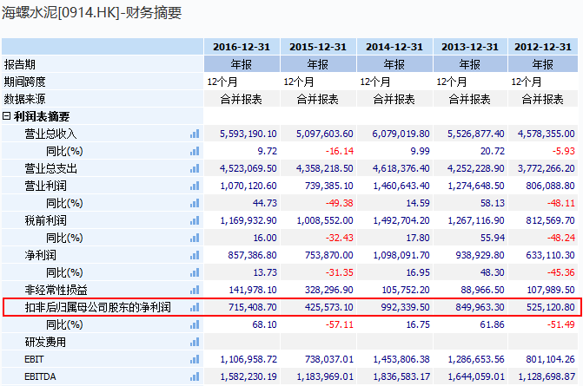Click adjusted net profit 715,408.70

click(x=253, y=307)
